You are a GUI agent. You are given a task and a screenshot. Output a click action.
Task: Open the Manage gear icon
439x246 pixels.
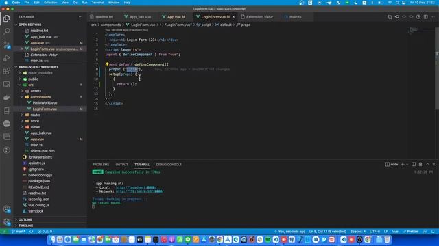point(6,222)
